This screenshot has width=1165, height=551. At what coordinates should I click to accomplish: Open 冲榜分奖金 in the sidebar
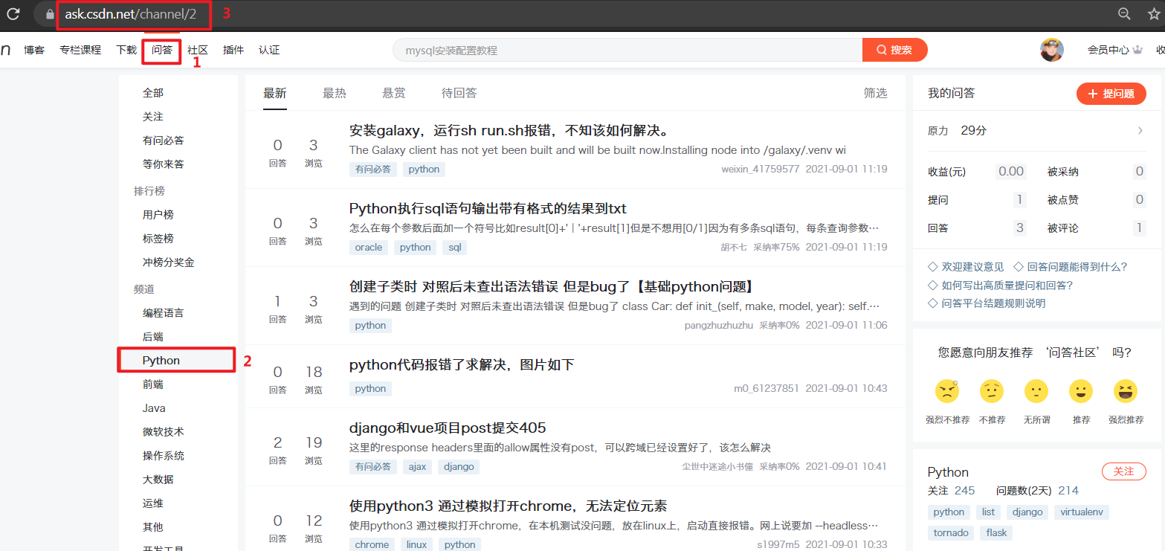tap(169, 262)
